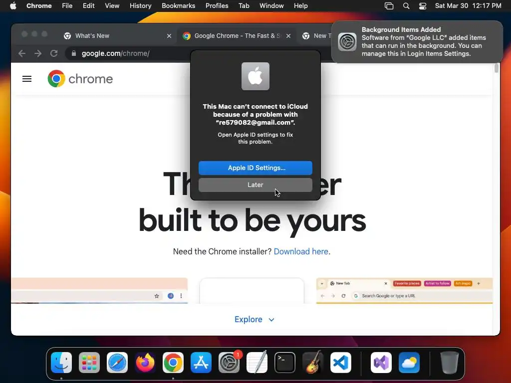
Task: Click the bookmark star in left preview image
Action: click(x=157, y=296)
